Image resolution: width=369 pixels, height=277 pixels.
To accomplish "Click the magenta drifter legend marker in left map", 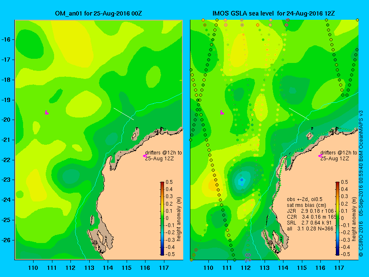I will 145,156.
